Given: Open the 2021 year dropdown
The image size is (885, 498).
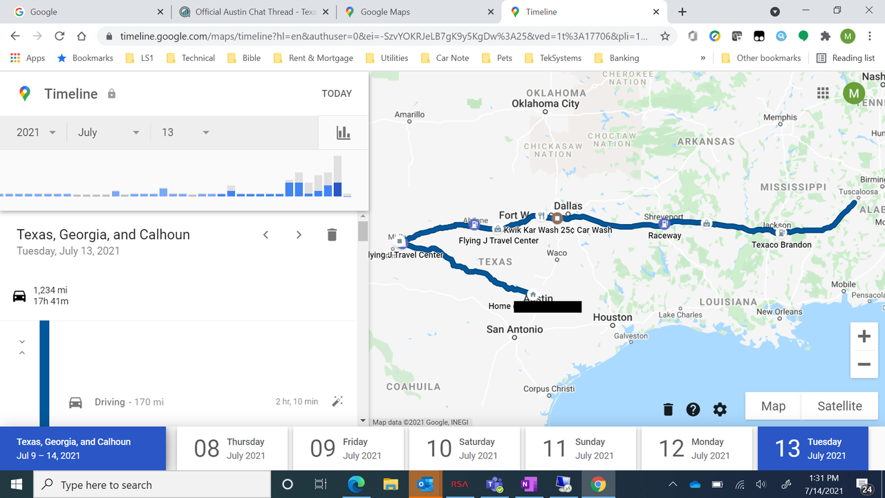Looking at the screenshot, I should (35, 132).
